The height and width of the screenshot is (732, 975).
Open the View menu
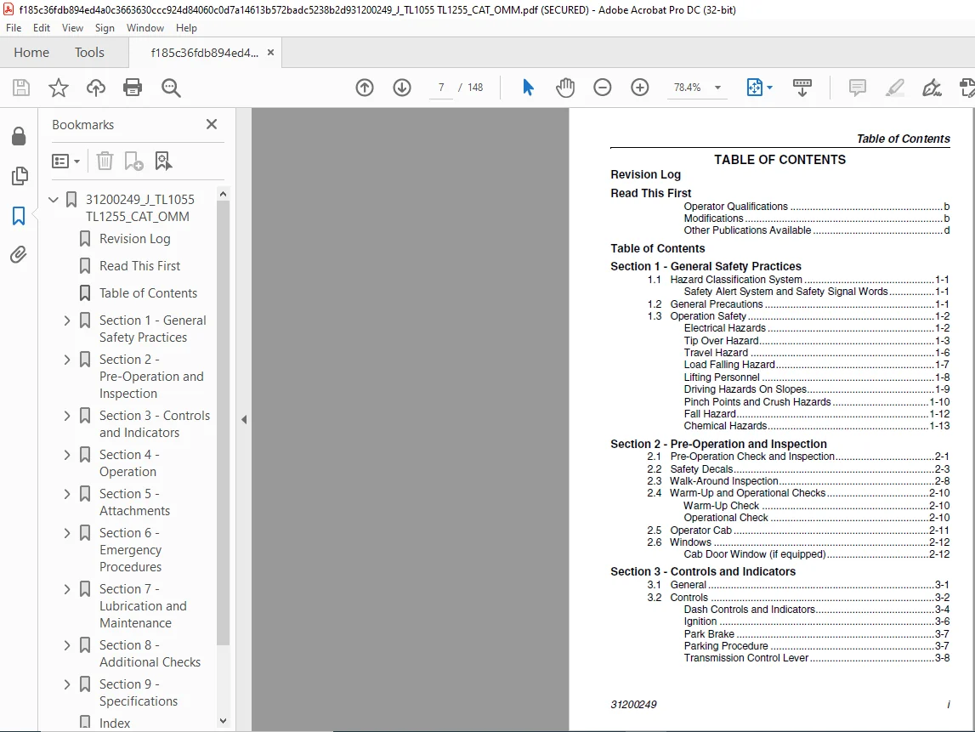(72, 28)
